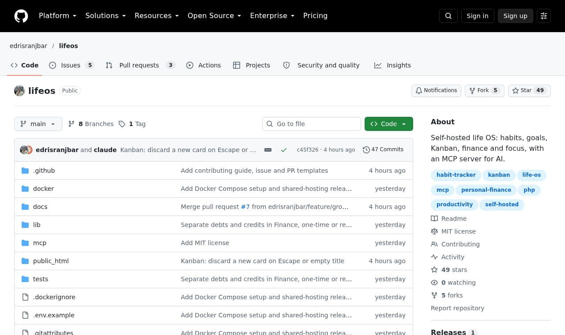View the green check status icon
565x335 pixels.
[284, 150]
